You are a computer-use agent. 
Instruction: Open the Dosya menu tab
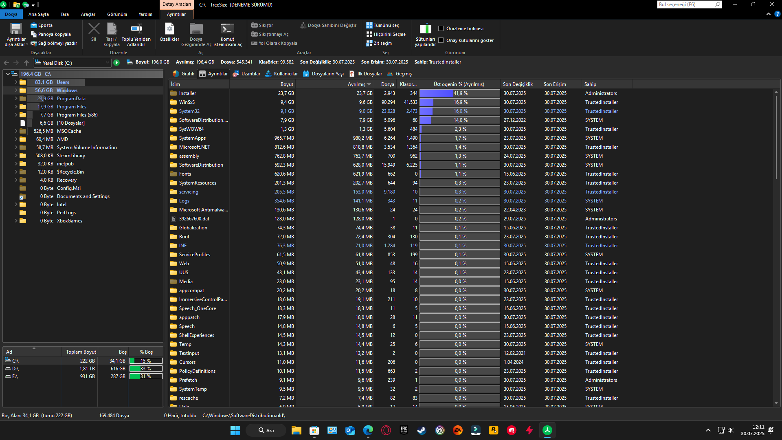11,14
